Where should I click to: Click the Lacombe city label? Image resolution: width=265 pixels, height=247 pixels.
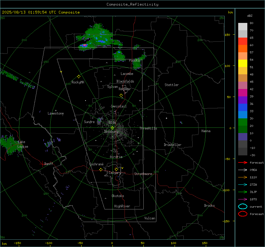(127, 74)
